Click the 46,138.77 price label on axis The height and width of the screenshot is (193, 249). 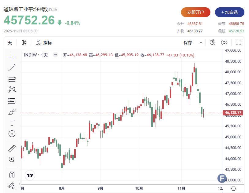(233, 113)
